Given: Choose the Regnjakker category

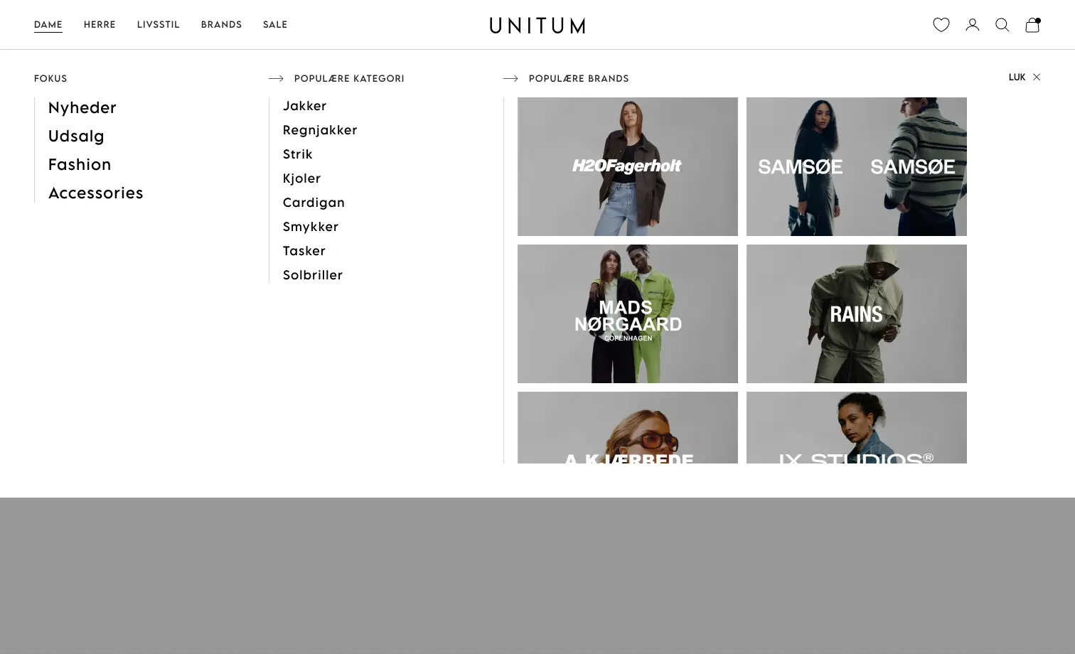Looking at the screenshot, I should click(x=320, y=130).
